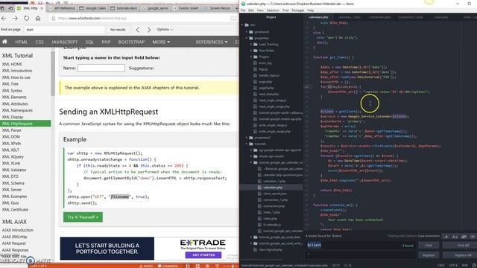This screenshot has width=477, height=268.
Task: Open a new browser tab
Action: point(236,8)
